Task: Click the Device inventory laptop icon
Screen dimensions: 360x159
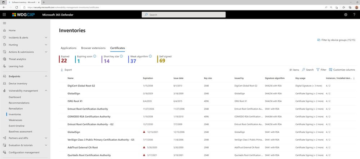Action: [x=4, y=84]
